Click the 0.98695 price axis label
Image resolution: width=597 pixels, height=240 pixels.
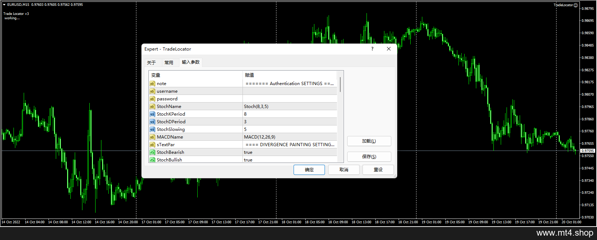coord(588,21)
